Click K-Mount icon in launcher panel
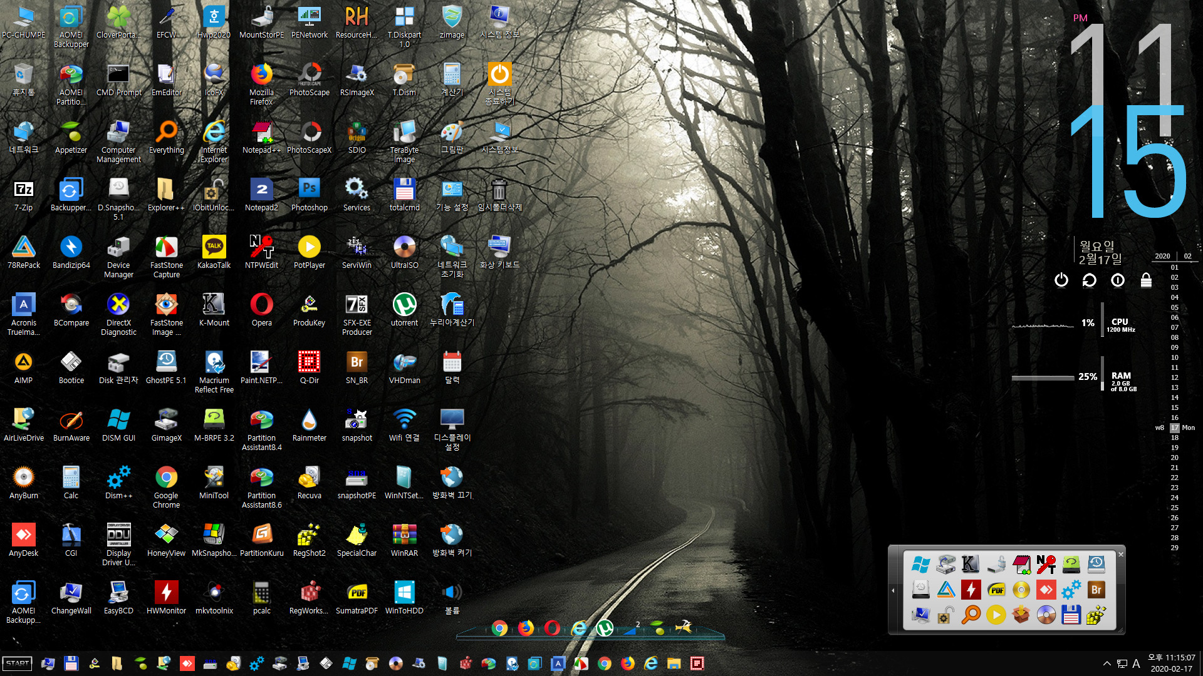The height and width of the screenshot is (676, 1203). pyautogui.click(x=970, y=564)
